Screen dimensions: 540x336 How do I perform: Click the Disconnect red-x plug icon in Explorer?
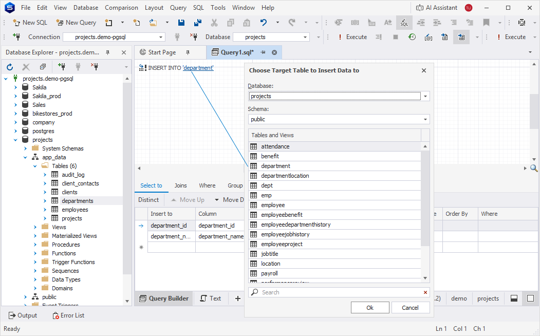click(95, 66)
